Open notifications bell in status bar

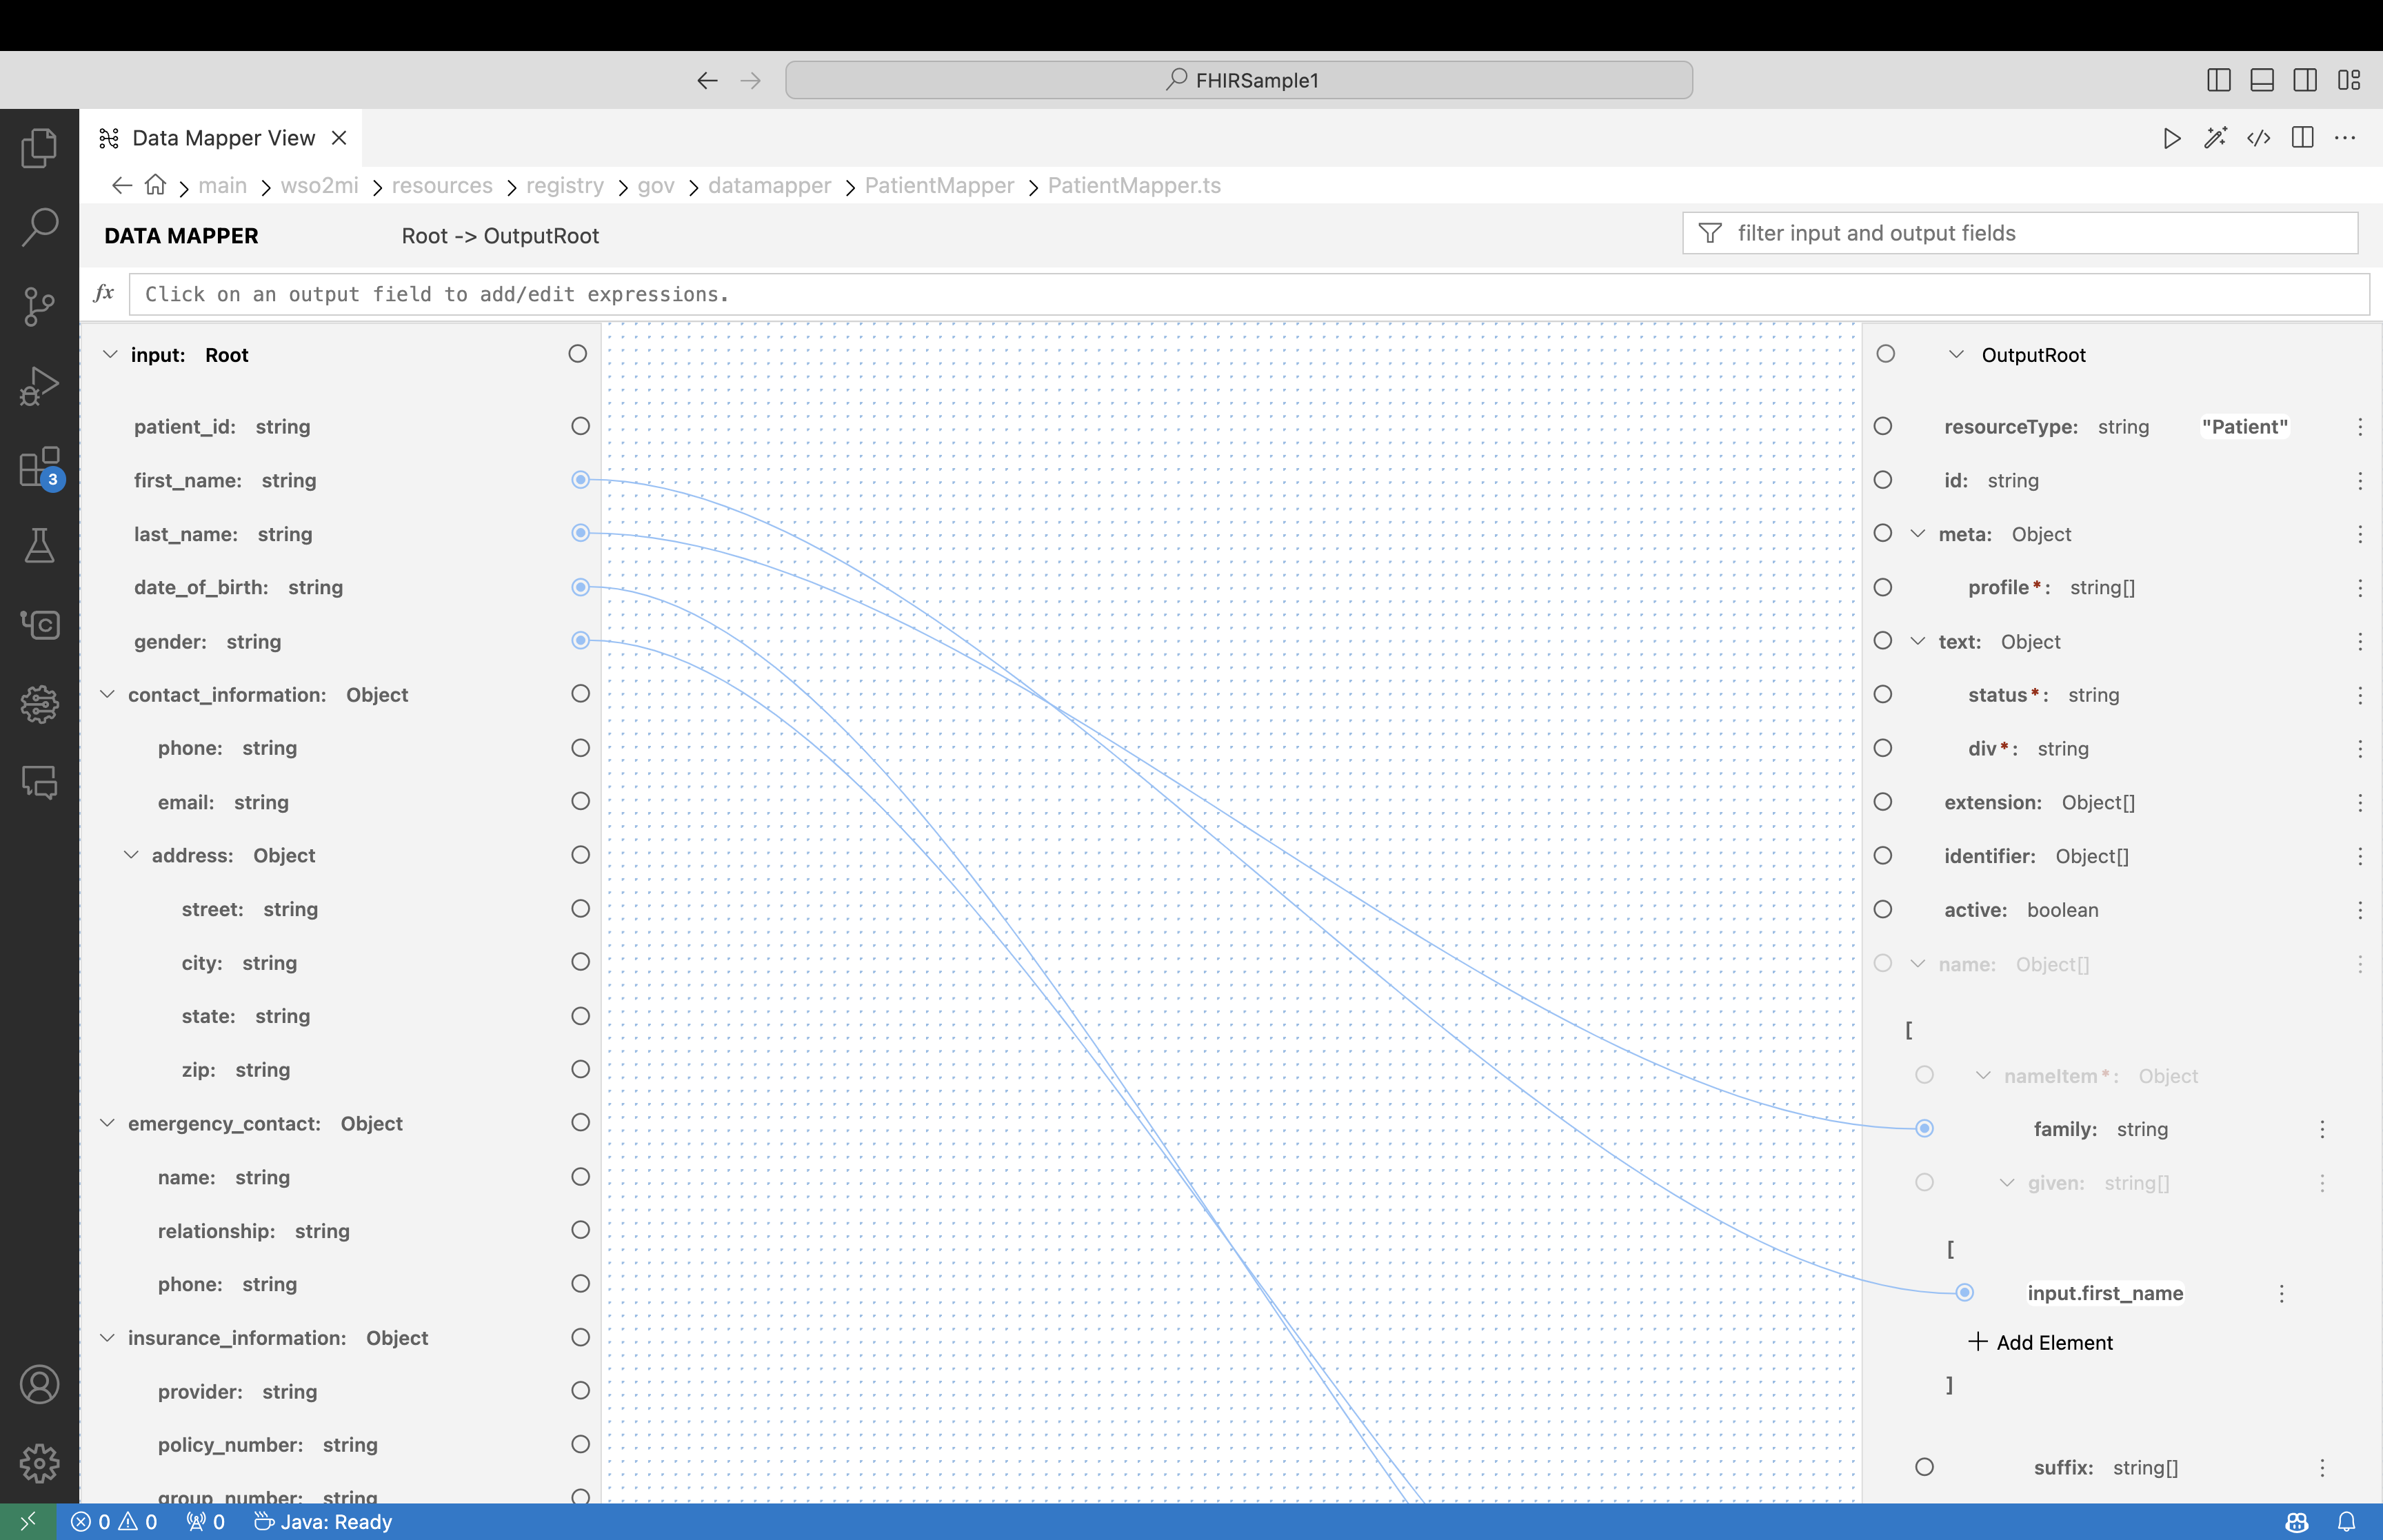point(2346,1522)
